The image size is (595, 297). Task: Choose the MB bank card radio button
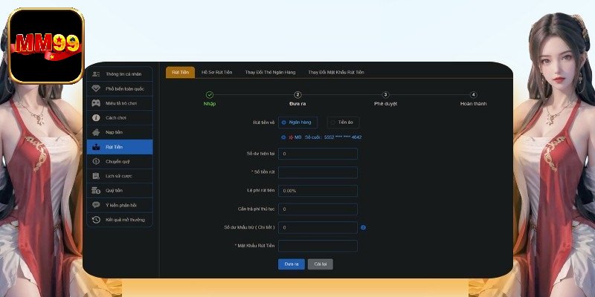click(x=283, y=137)
